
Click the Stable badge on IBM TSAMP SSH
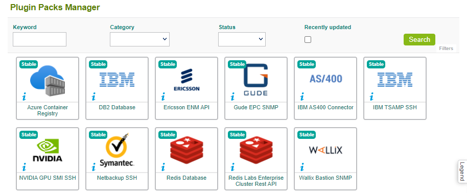pyautogui.click(x=376, y=64)
